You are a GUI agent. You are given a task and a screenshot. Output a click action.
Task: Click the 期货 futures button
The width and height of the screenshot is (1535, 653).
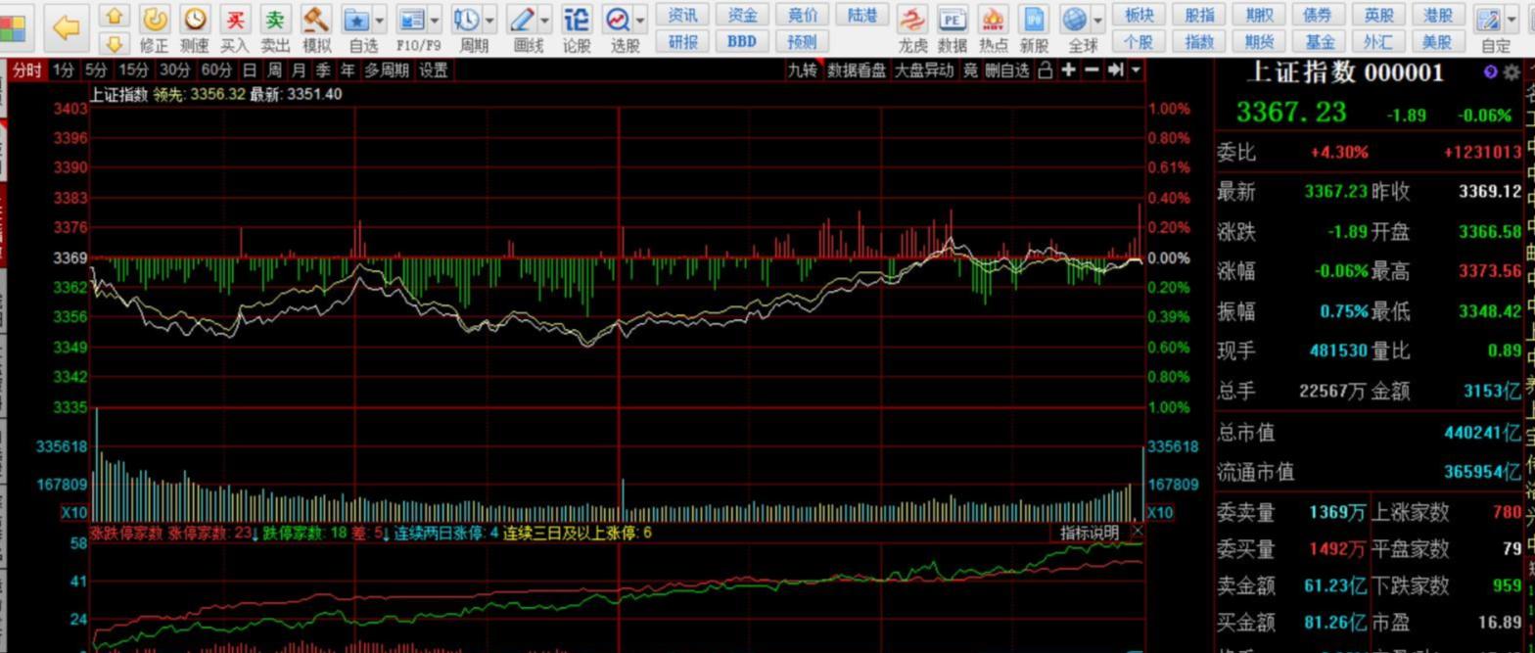[x=1260, y=41]
